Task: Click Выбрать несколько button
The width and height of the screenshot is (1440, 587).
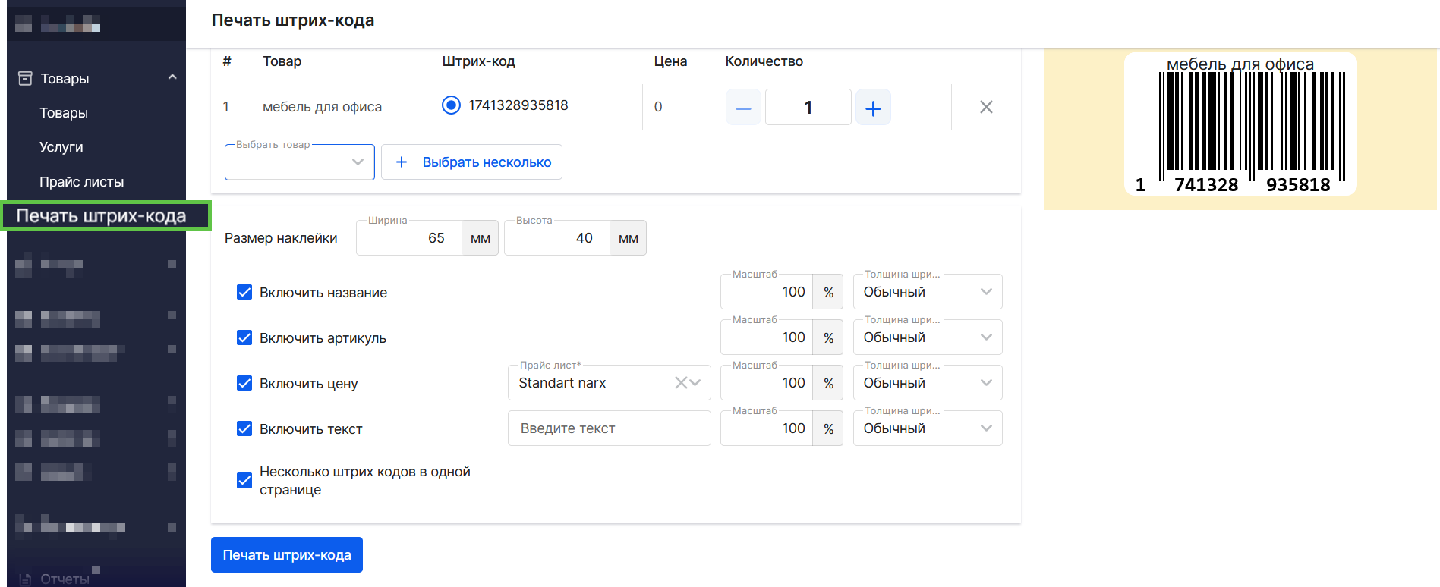Action: 471,162
